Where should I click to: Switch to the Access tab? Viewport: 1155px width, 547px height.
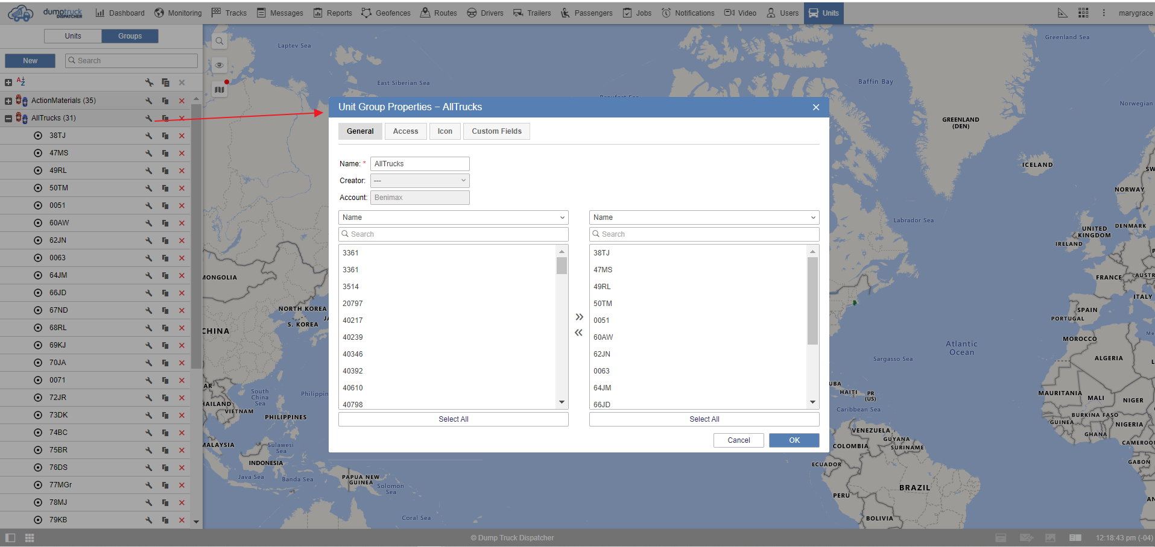pos(405,131)
